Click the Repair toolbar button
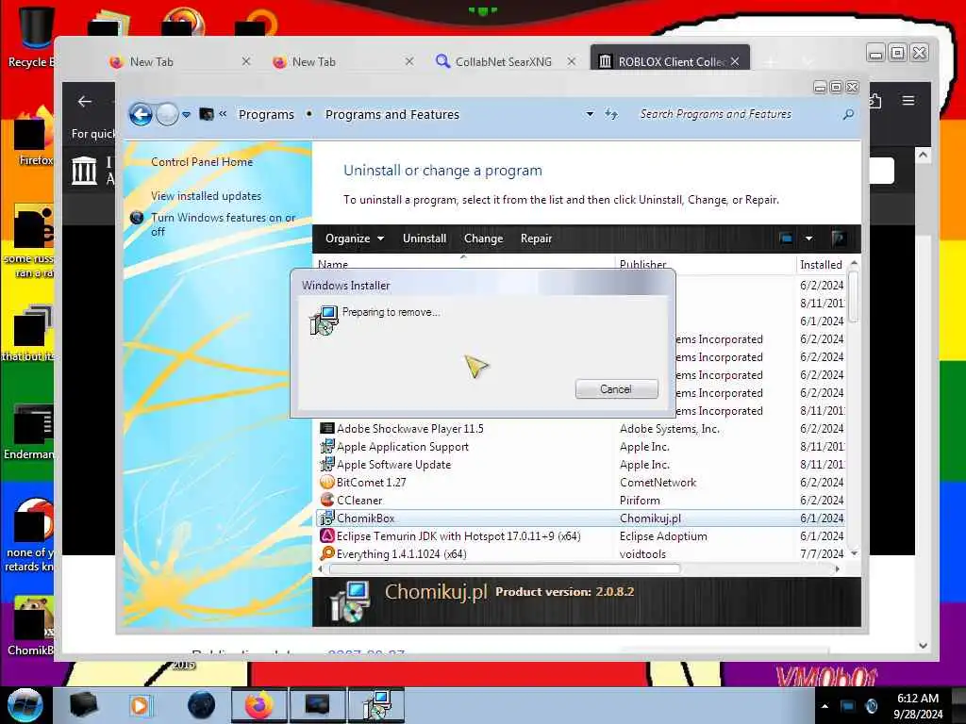Image resolution: width=966 pixels, height=724 pixels. (536, 239)
